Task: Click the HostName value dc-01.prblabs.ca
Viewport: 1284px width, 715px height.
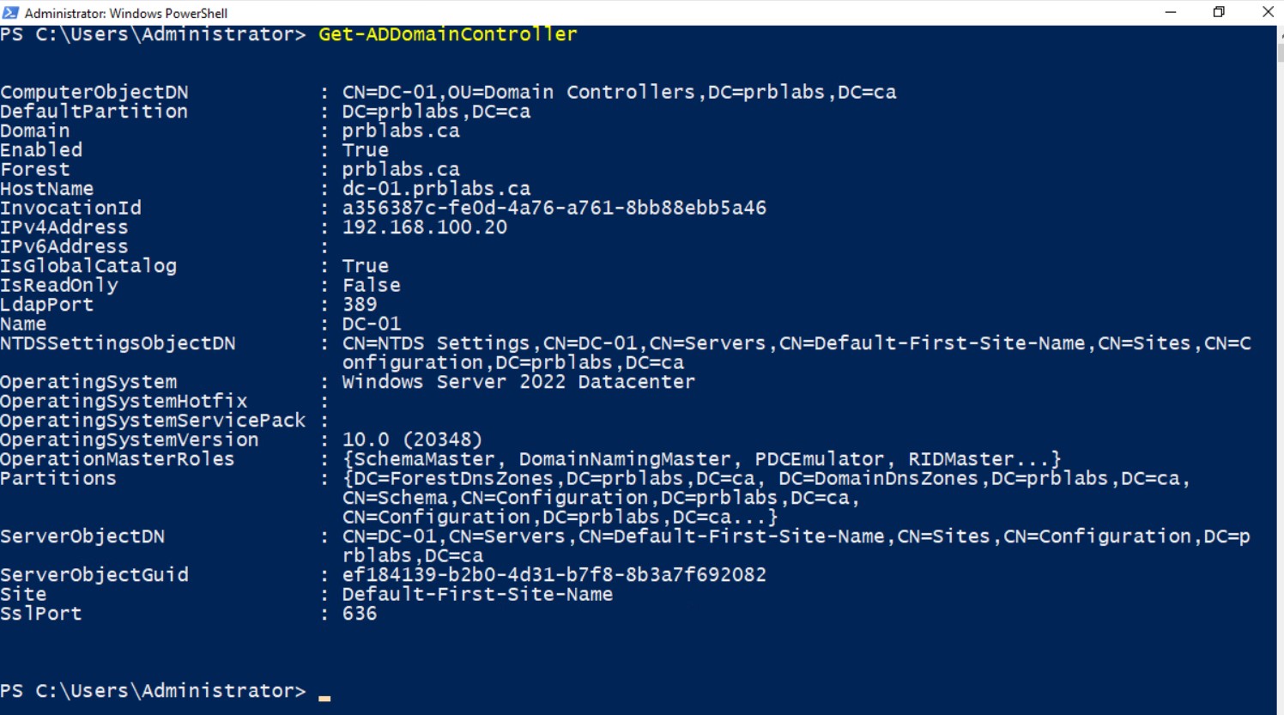Action: coord(436,189)
